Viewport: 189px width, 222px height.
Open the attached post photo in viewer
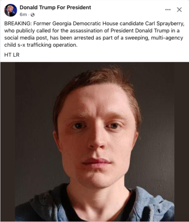pyautogui.click(x=95, y=142)
